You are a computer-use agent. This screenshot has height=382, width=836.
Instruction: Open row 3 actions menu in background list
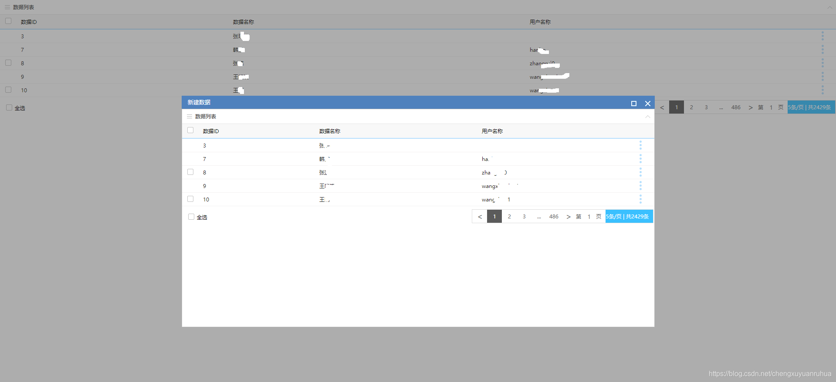pos(822,36)
